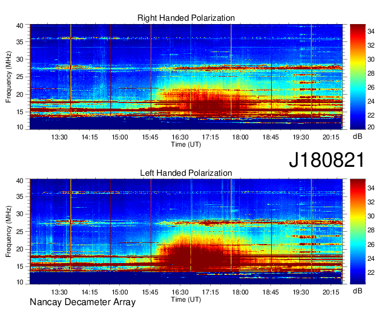The width and height of the screenshot is (381, 309).
Task: Click 20:15 time tick of Left Handed plot
Action: pyautogui.click(x=331, y=292)
